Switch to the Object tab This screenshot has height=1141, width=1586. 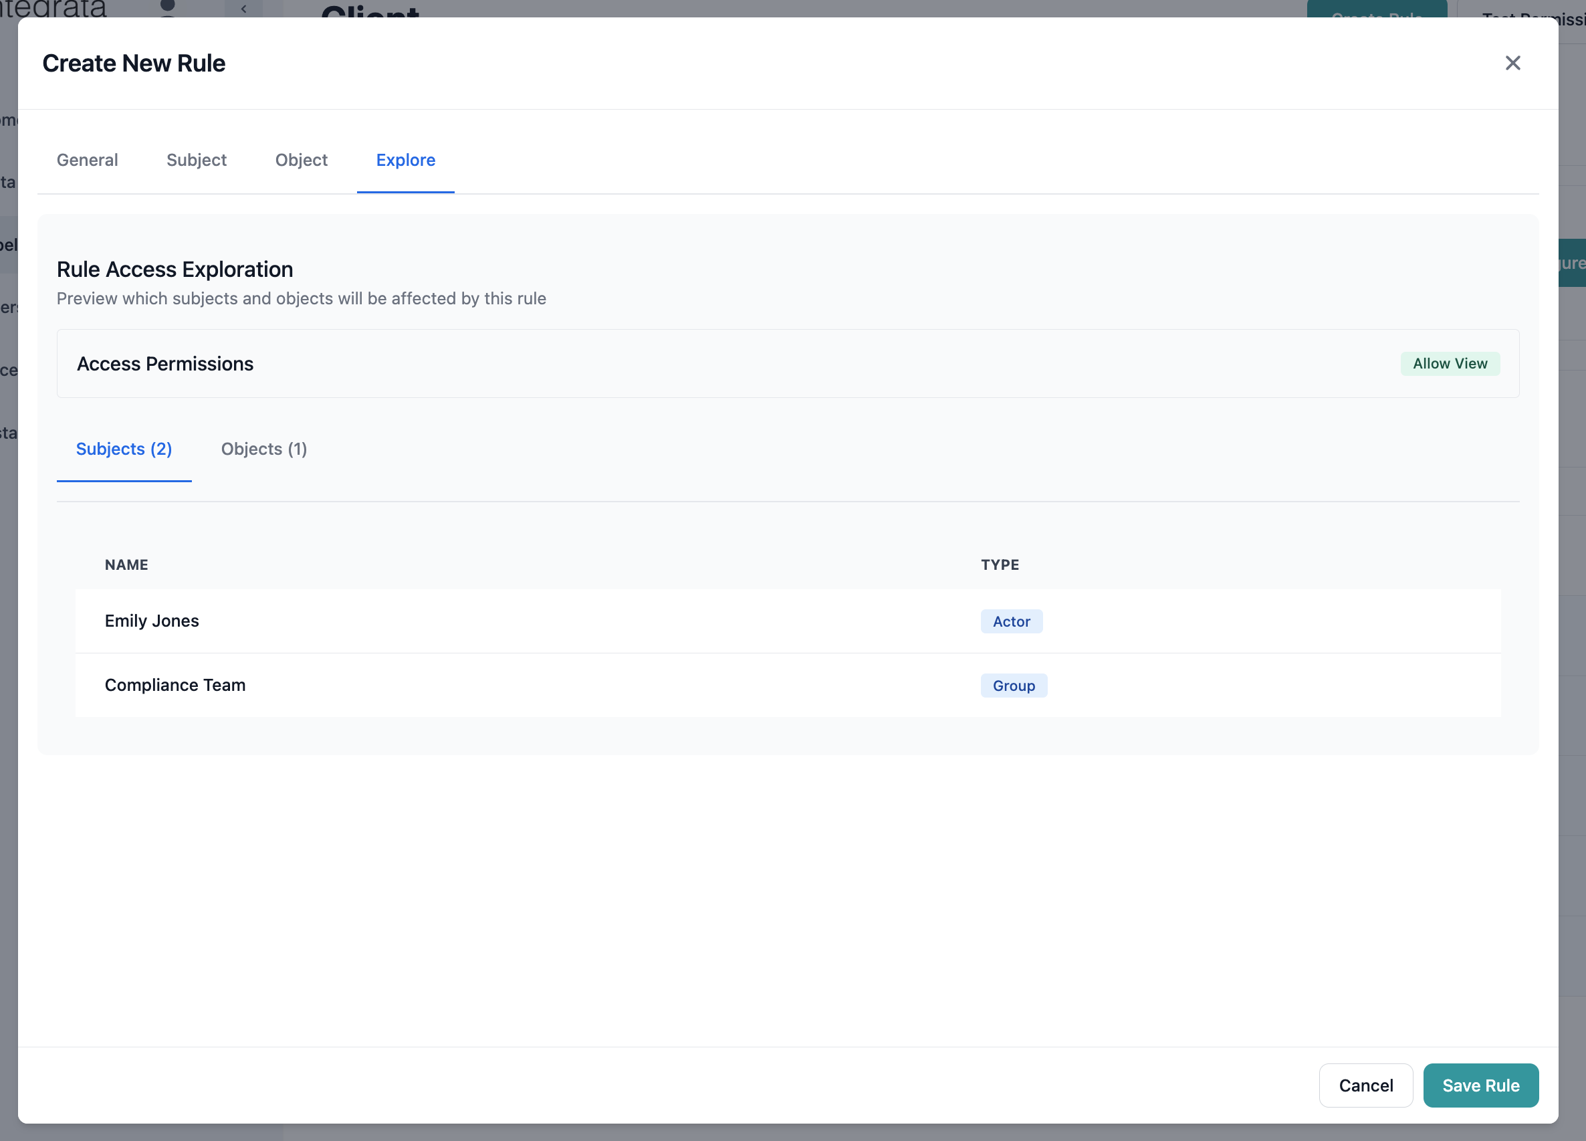[x=302, y=161]
